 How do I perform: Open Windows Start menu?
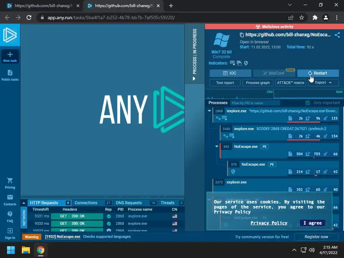pos(11,250)
